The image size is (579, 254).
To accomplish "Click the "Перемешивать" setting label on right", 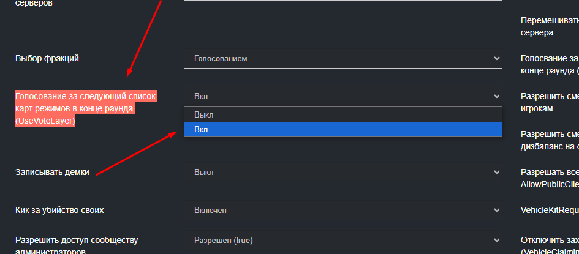I will click(549, 26).
